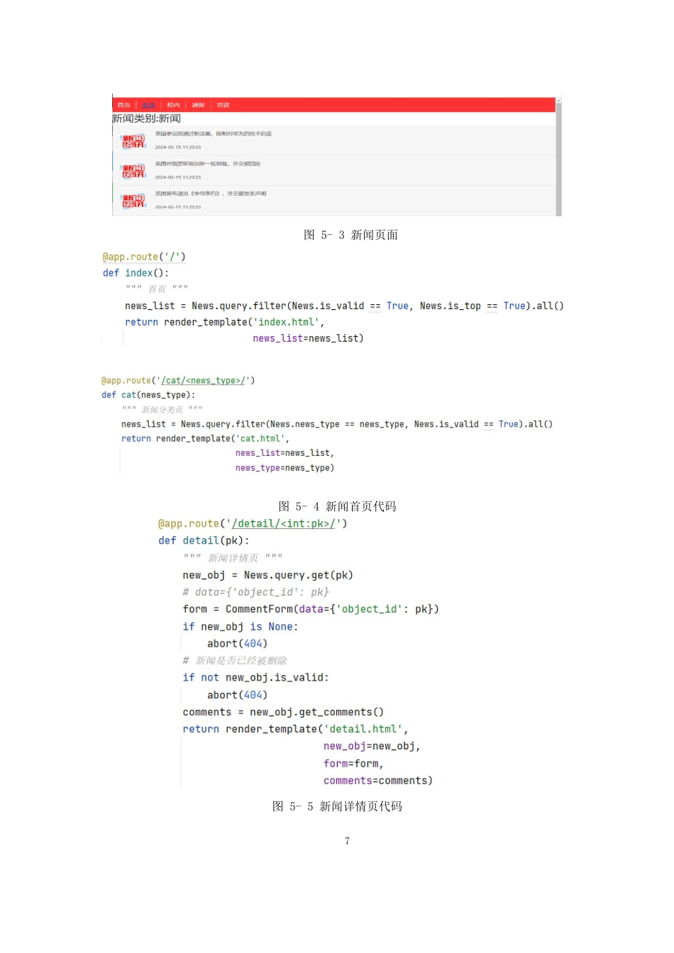Click the CommentForm(data=...) line
Screen dimensions: 674x953
(311, 609)
